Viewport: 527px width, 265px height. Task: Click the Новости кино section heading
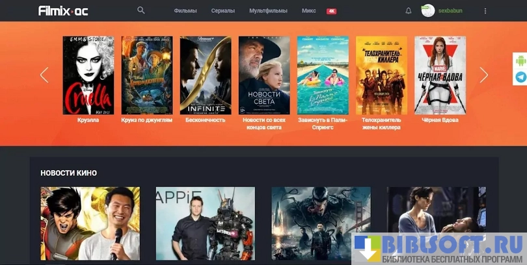[68, 173]
